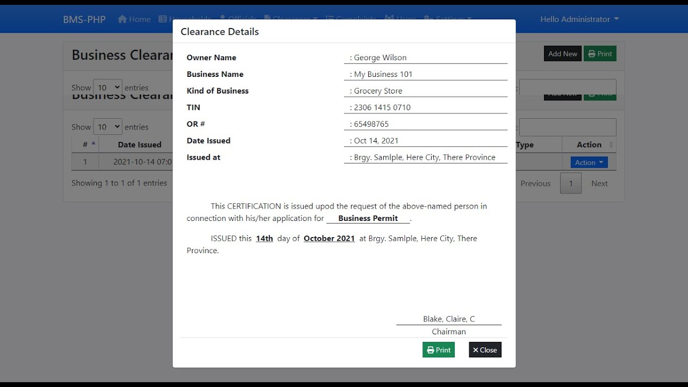Go to the Next page

[599, 183]
